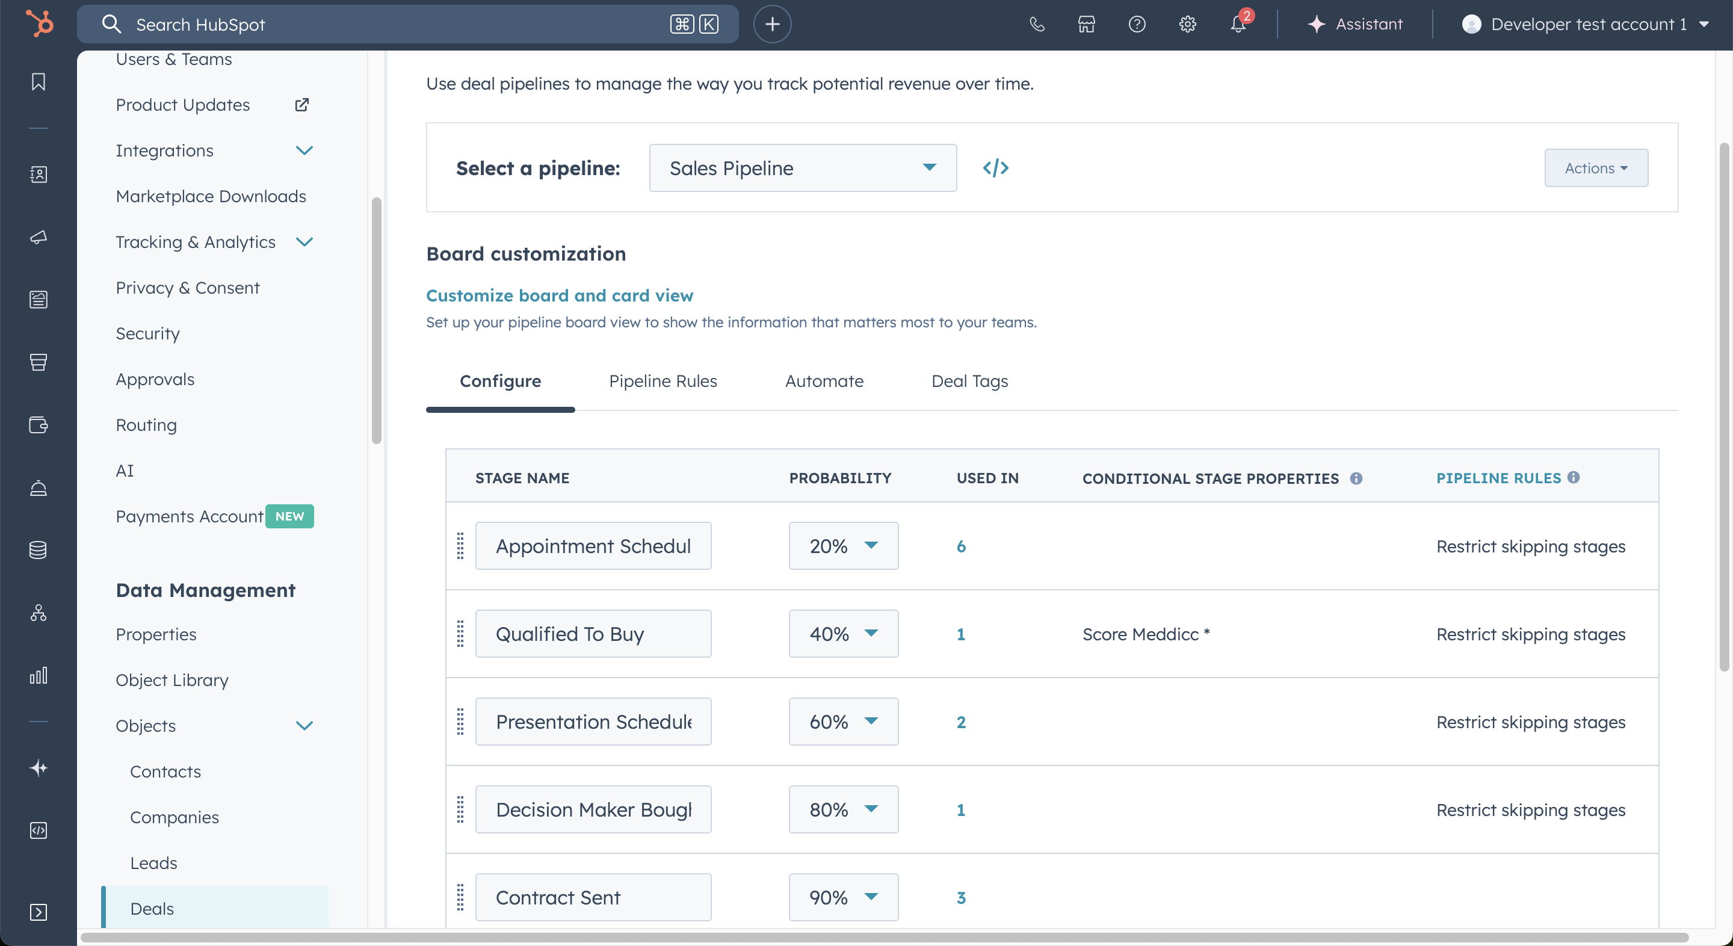
Task: Open the calling phone icon
Action: (x=1037, y=24)
